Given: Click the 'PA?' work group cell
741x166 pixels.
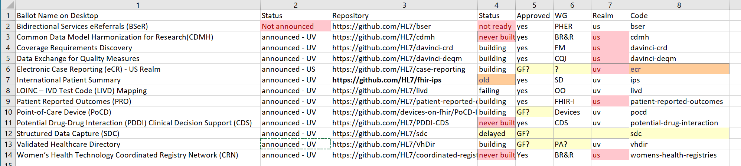Looking at the screenshot, I should click(572, 144).
